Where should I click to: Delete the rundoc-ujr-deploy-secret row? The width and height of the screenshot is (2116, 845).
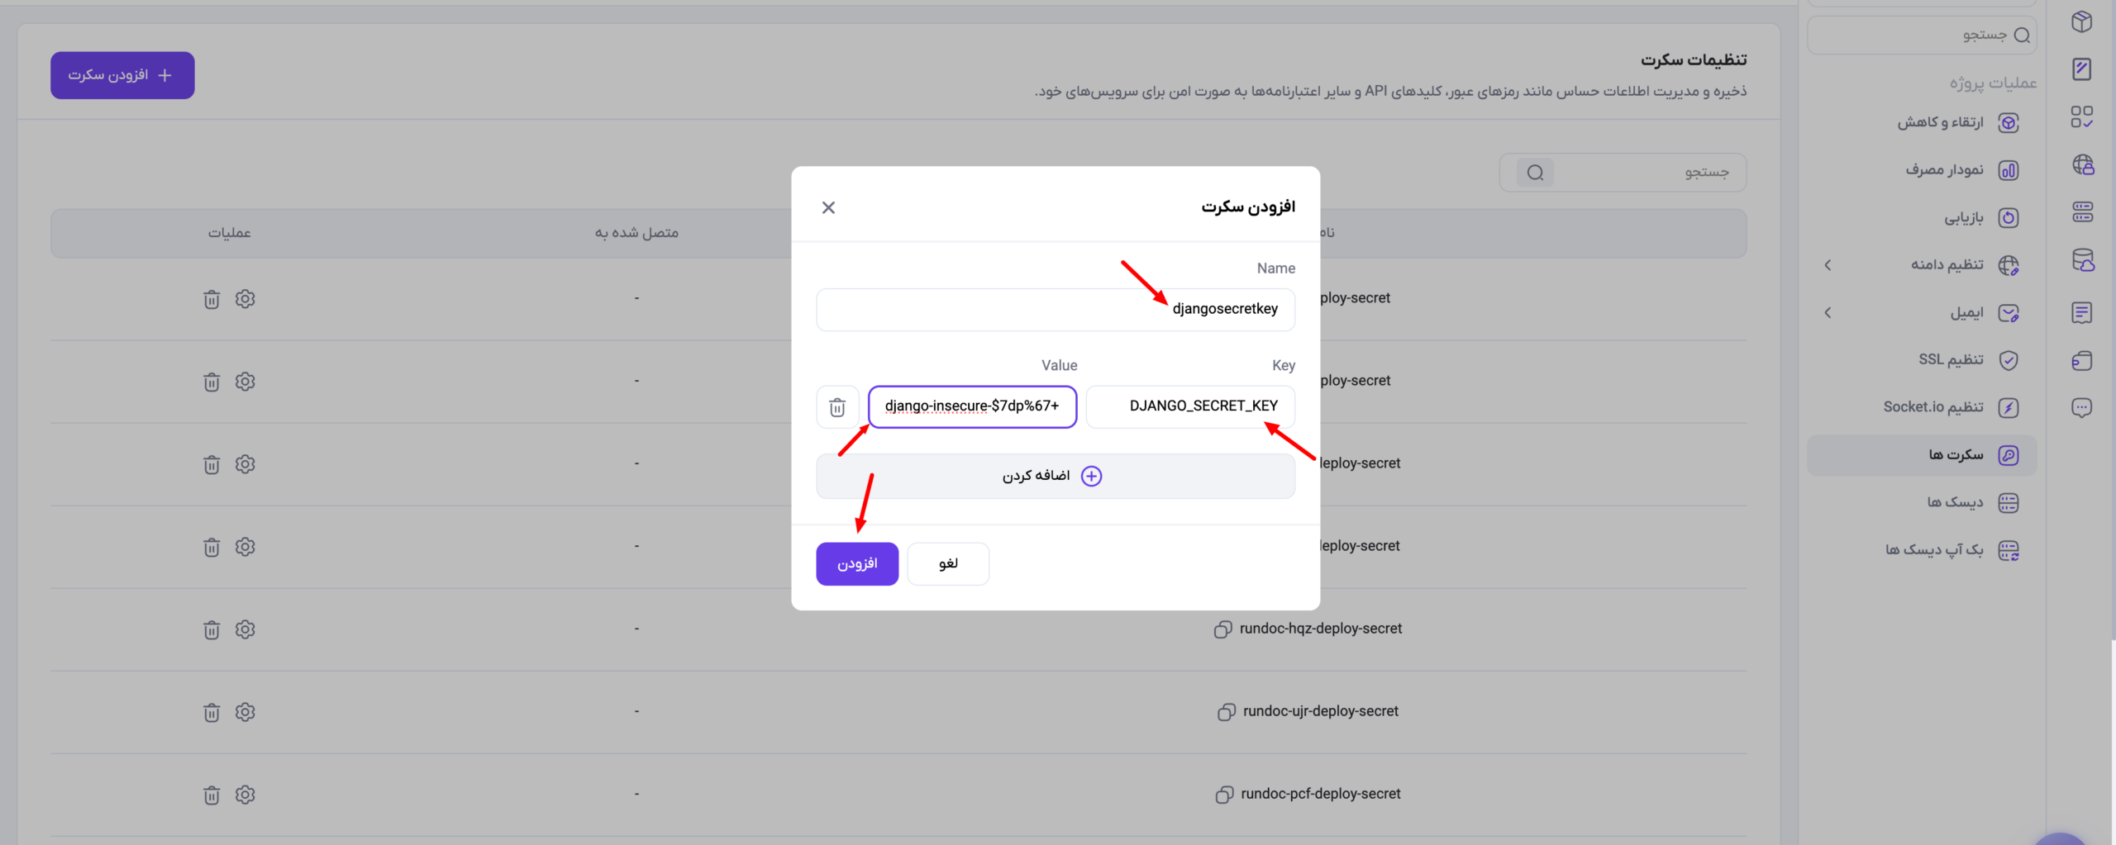212,712
